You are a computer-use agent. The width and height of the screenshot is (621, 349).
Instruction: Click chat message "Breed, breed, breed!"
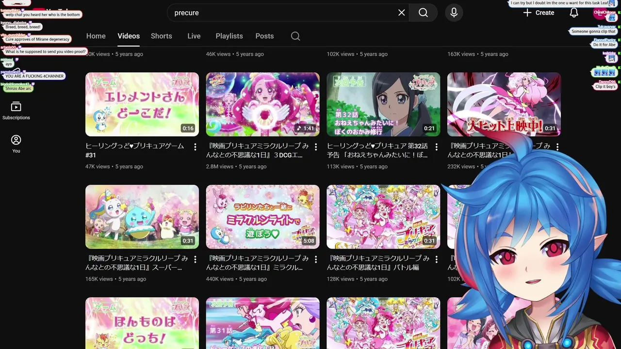click(23, 27)
